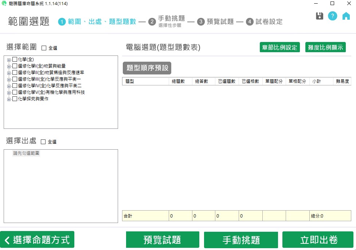Click the app logo in title bar
Screen dimensions: 356x250
click(x=4, y=4)
